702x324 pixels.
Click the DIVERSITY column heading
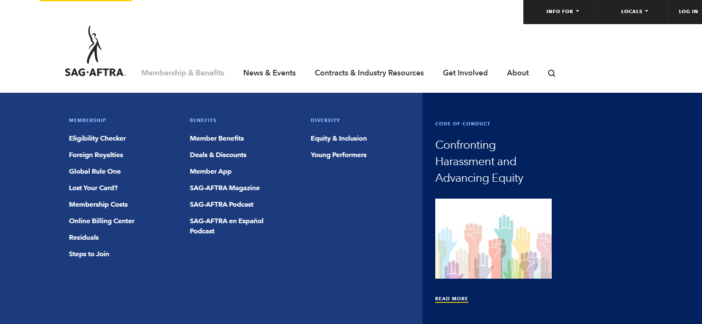[325, 120]
